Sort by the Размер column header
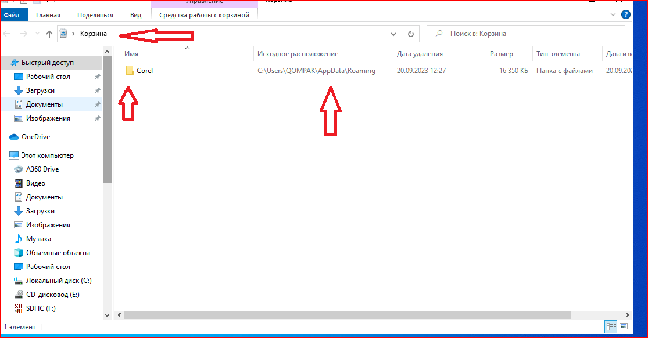The image size is (648, 338). [x=502, y=54]
